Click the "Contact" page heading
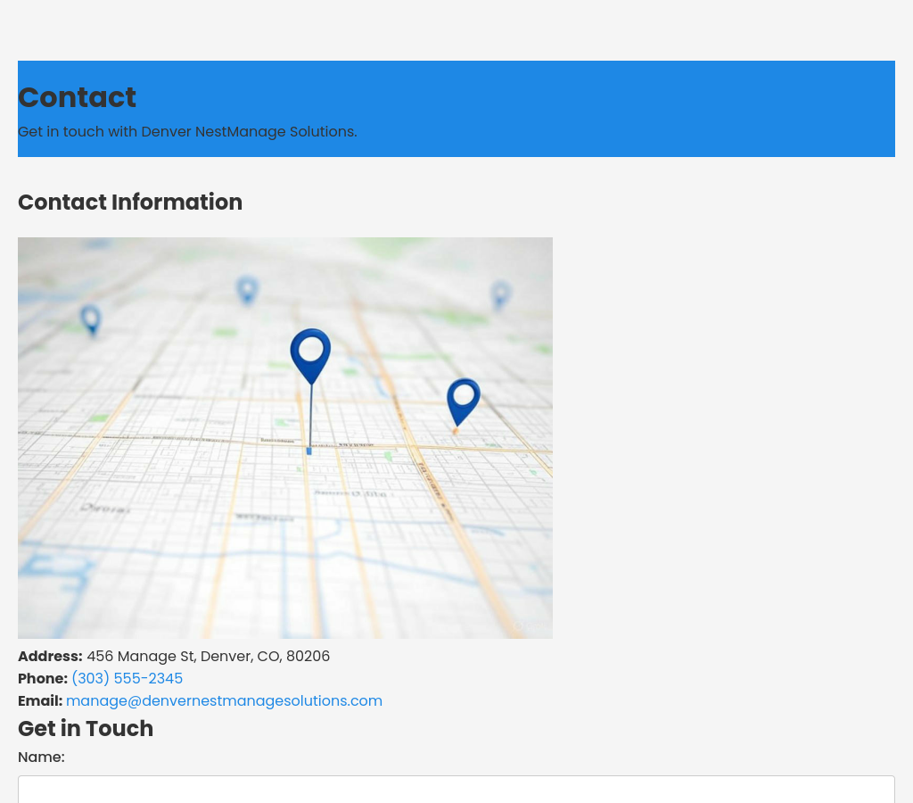This screenshot has width=913, height=803. click(77, 97)
